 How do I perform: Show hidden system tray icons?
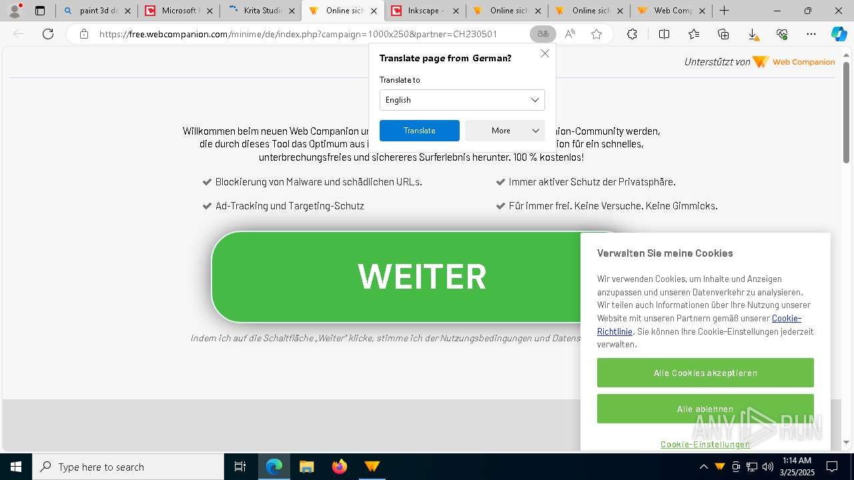704,467
